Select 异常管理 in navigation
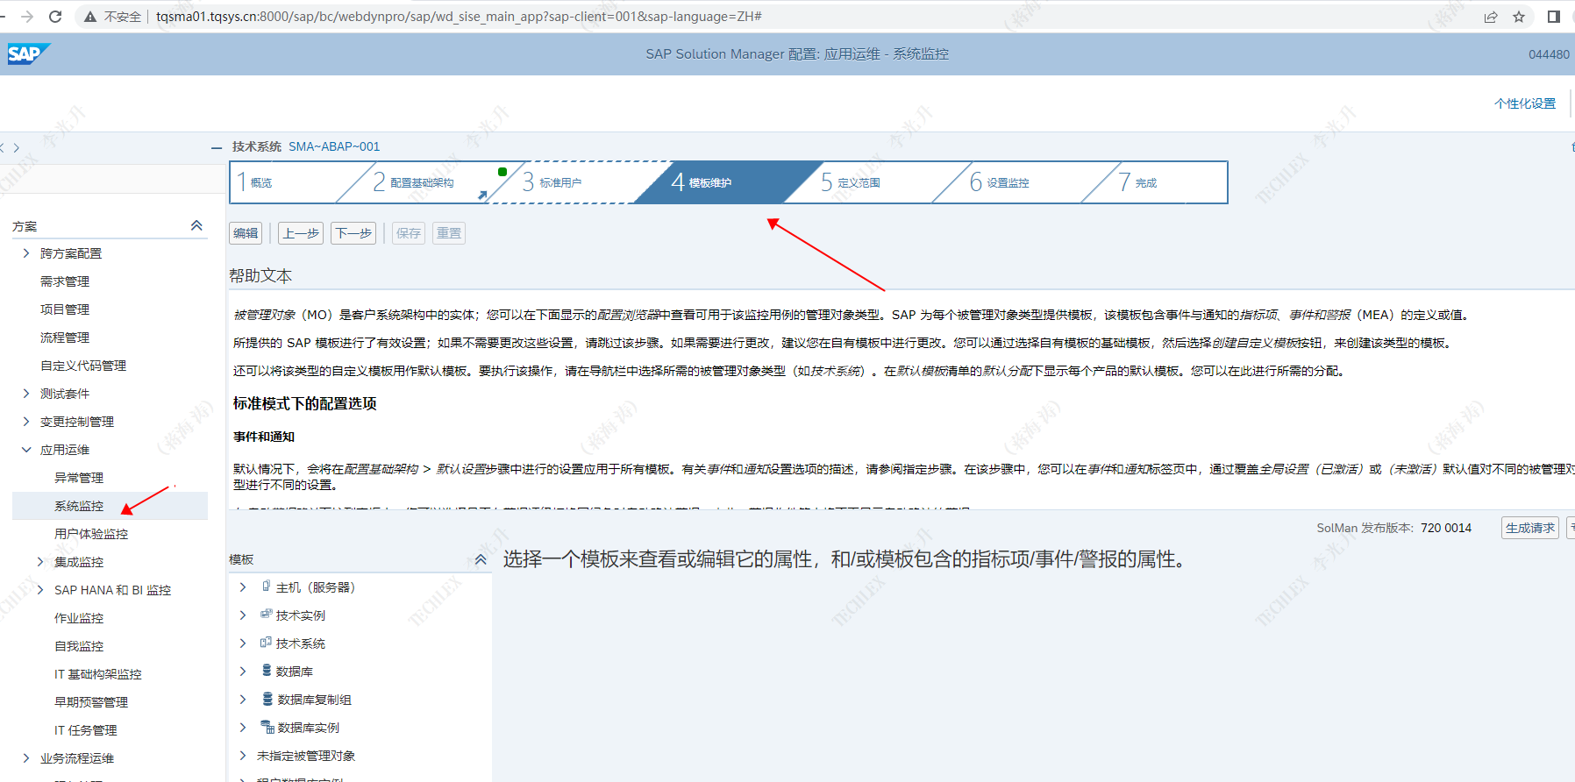The height and width of the screenshot is (782, 1575). point(79,478)
